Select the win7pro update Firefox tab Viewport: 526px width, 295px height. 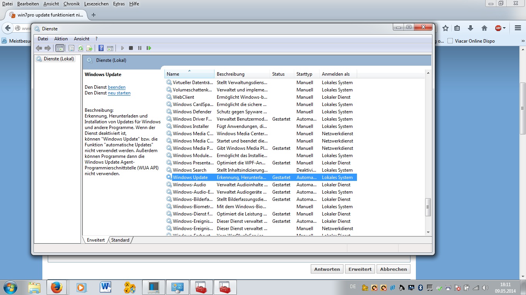[45, 15]
